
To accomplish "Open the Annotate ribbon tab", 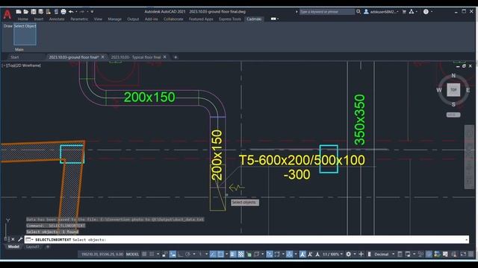I will coord(57,19).
